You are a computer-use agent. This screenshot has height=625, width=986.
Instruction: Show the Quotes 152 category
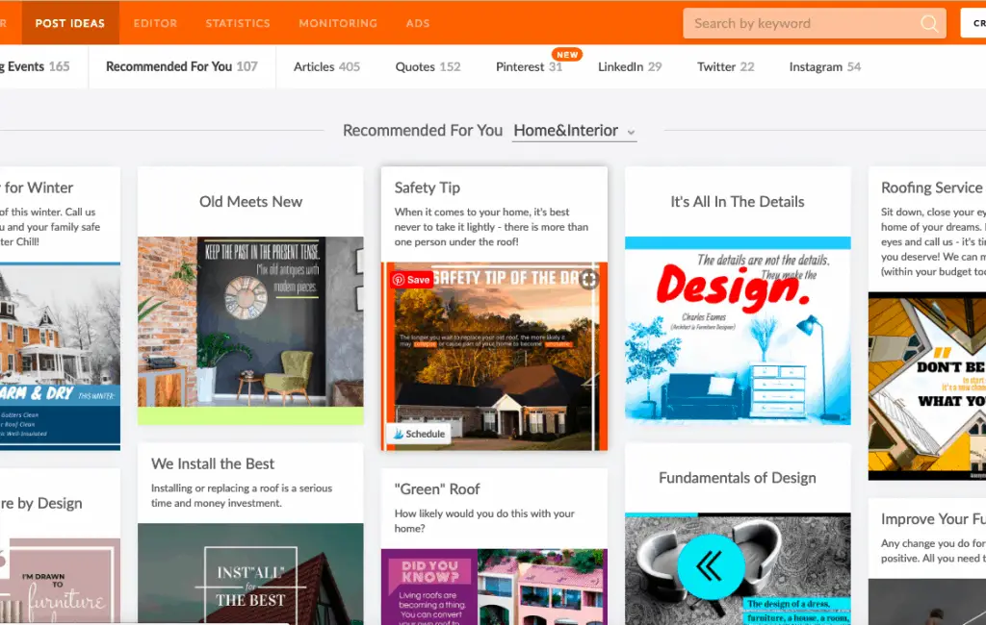point(428,66)
